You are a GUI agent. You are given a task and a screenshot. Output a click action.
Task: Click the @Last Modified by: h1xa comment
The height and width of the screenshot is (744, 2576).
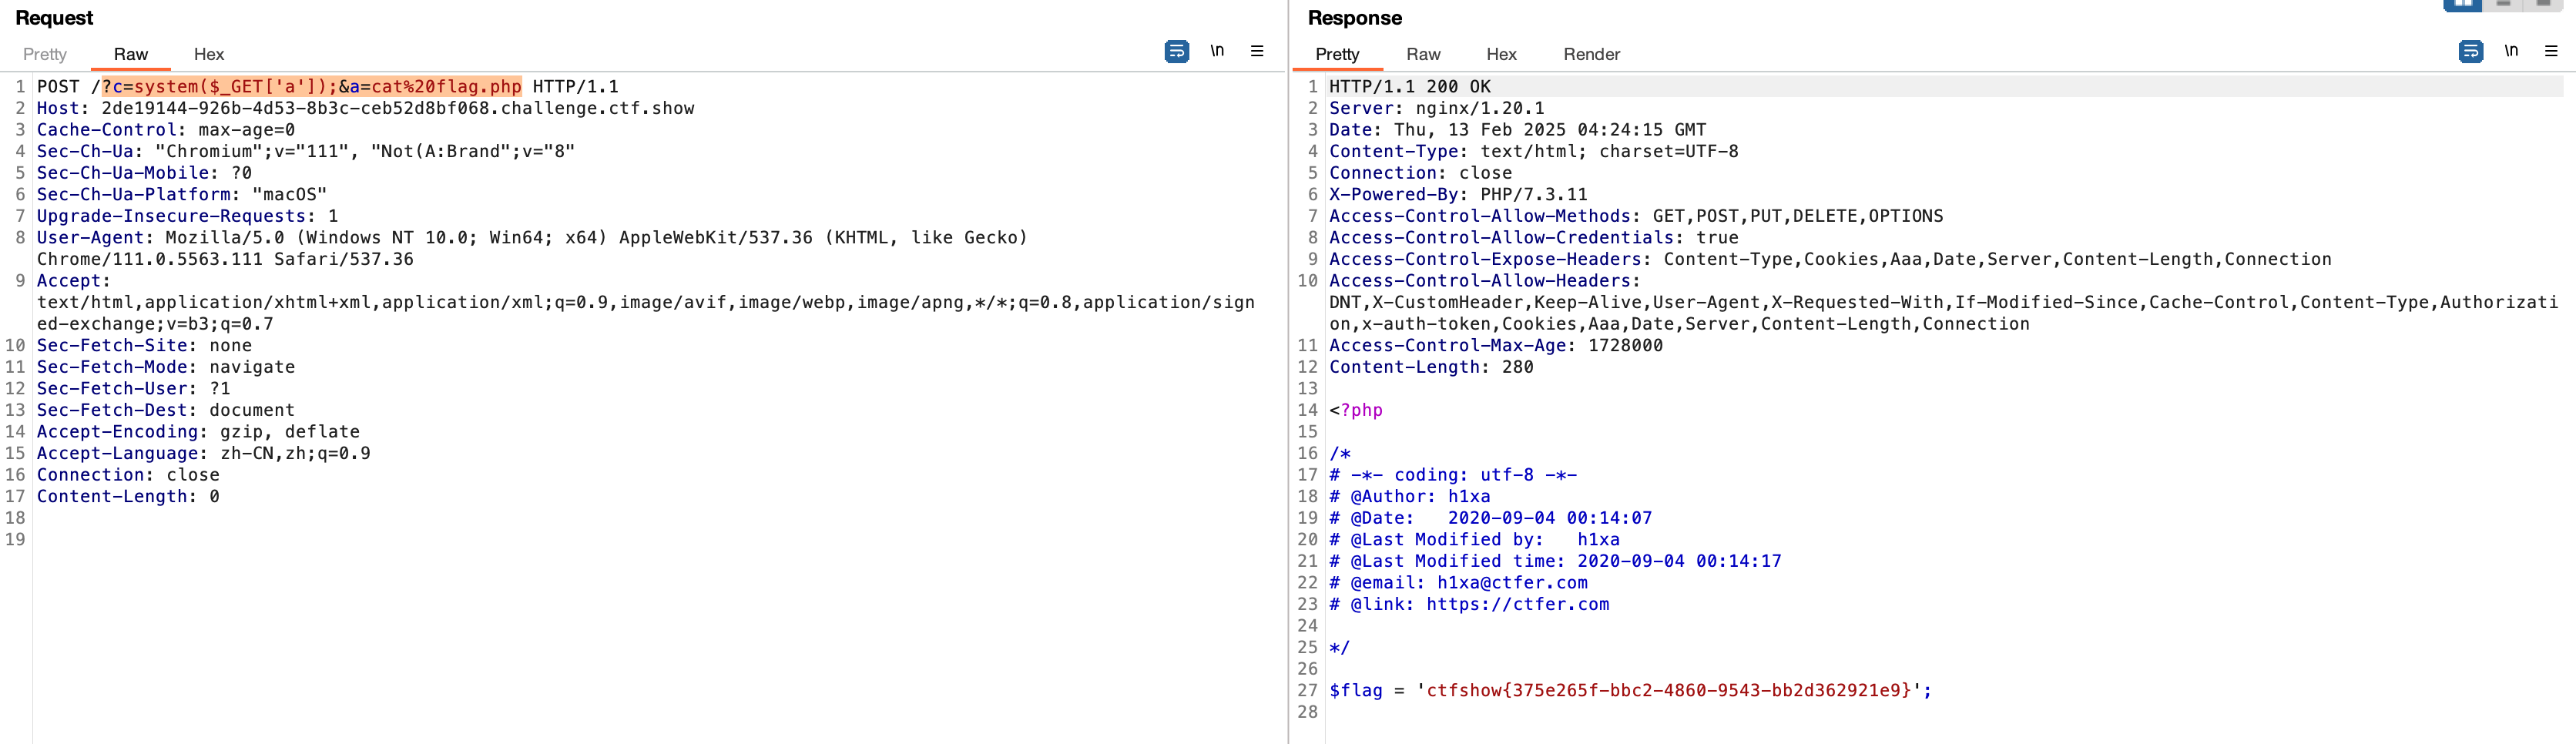(1474, 540)
